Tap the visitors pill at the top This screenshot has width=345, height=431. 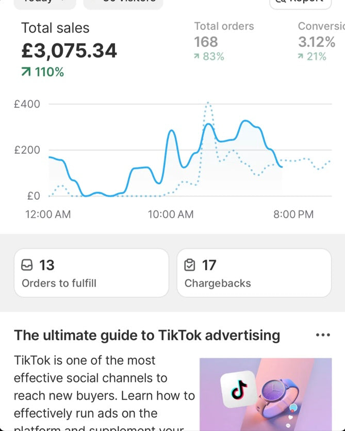tap(123, 3)
